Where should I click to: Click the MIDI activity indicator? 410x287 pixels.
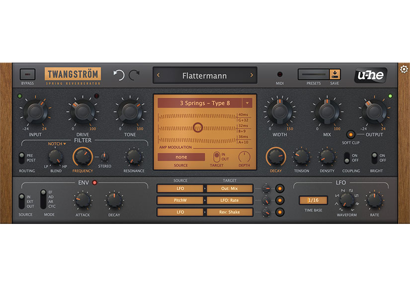[279, 74]
